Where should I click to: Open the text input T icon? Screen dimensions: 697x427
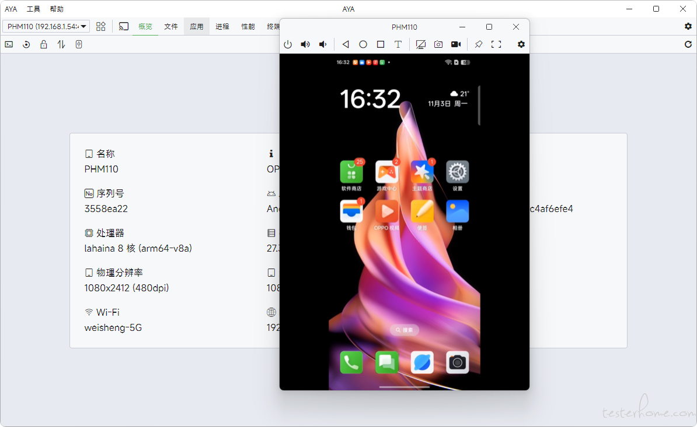(x=398, y=44)
